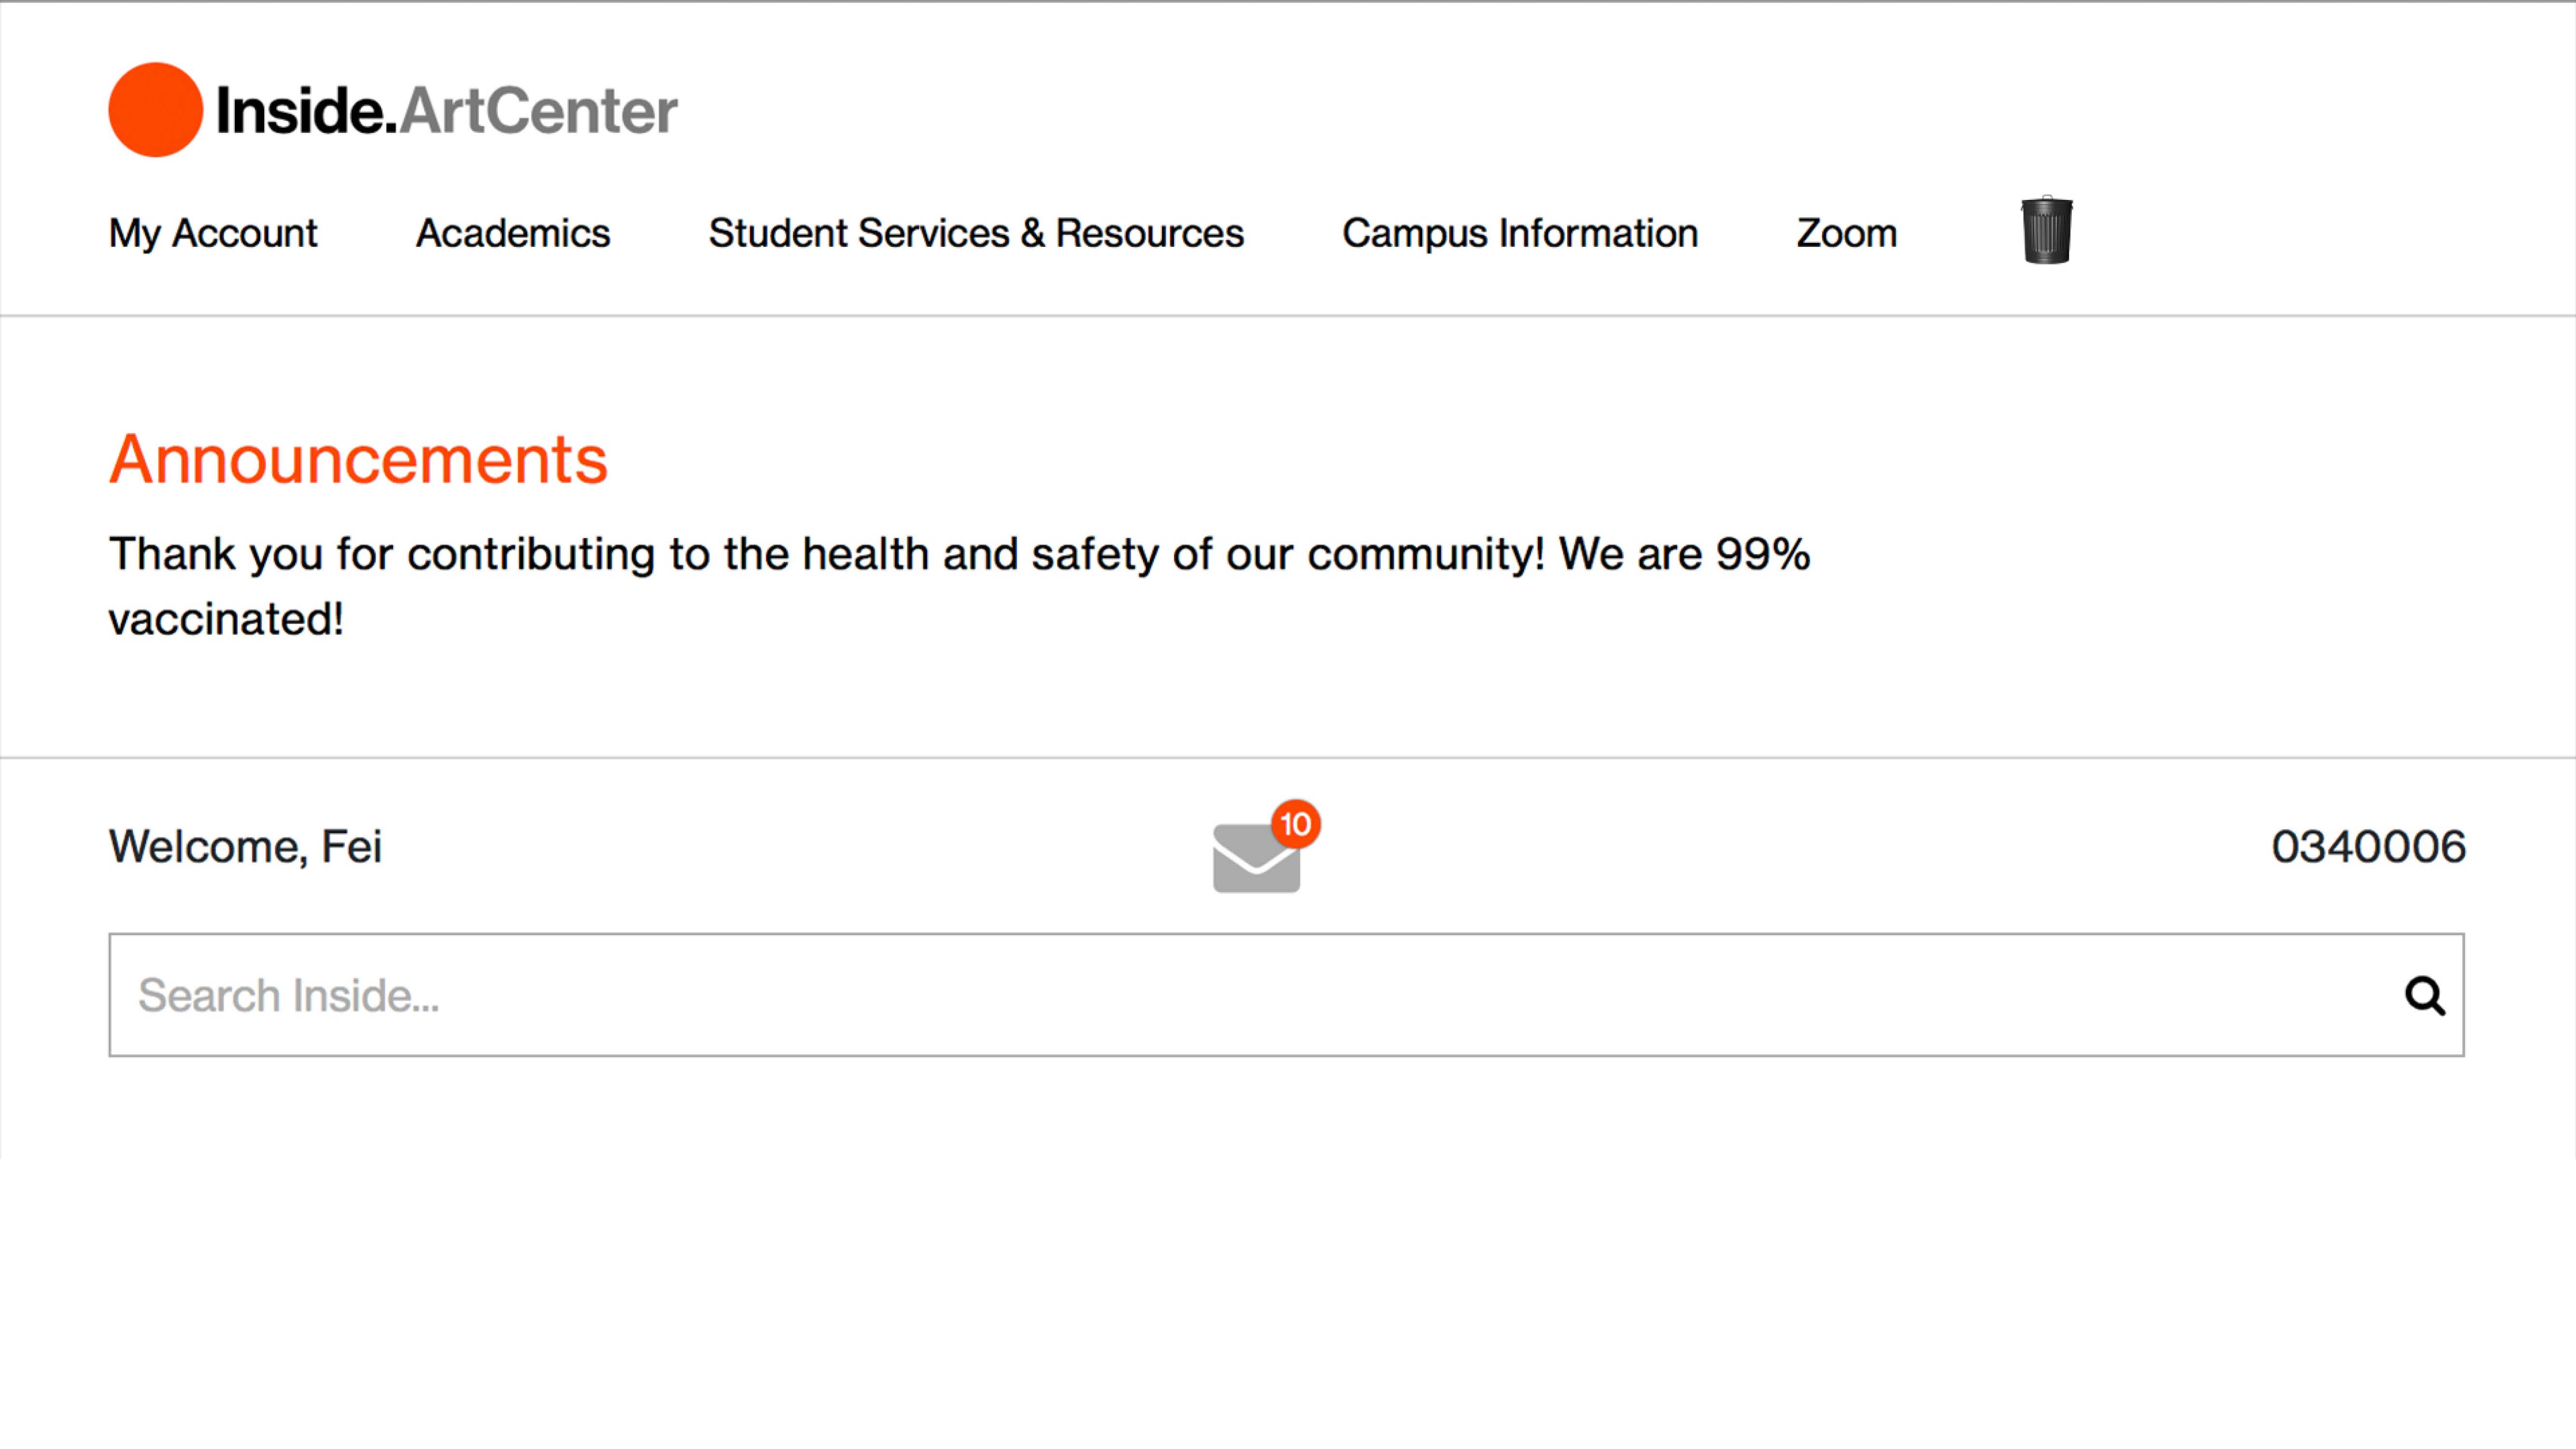Screen dimensions: 2576x1449
Task: Click the orange circle ArtCenter logo
Action: pos(155,110)
